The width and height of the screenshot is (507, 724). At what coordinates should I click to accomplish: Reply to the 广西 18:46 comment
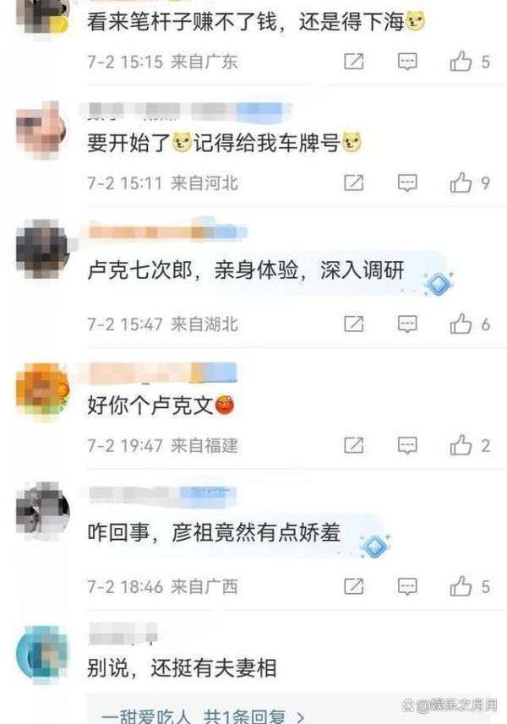407,586
